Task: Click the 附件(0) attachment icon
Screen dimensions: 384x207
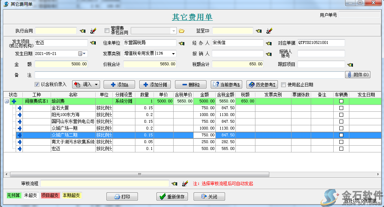Action: (358, 74)
